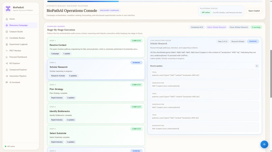Click the Catalyst Studio cube icon
This screenshot has width=272, height=152.
coord(7,32)
